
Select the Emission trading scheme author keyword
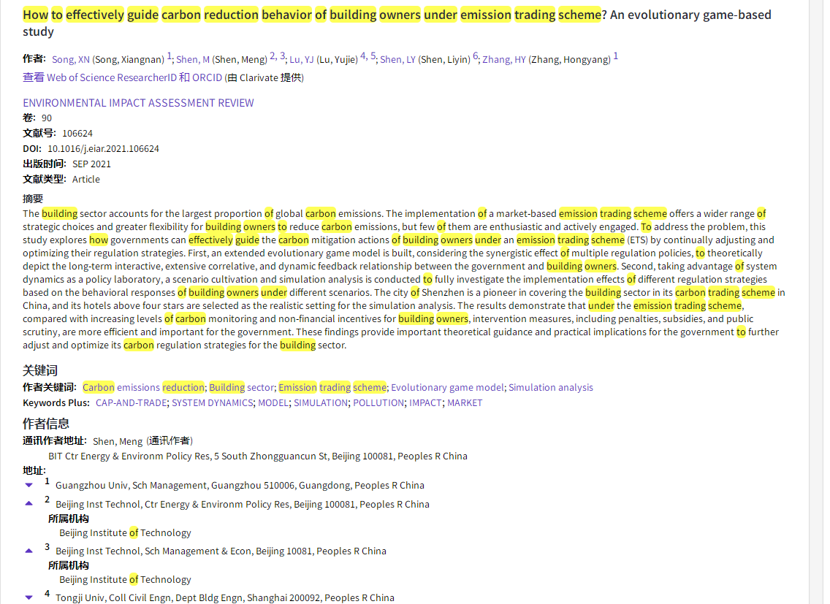pos(332,388)
